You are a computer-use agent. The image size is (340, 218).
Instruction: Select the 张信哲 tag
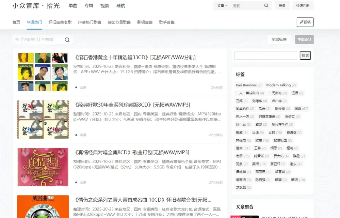[x=292, y=117]
